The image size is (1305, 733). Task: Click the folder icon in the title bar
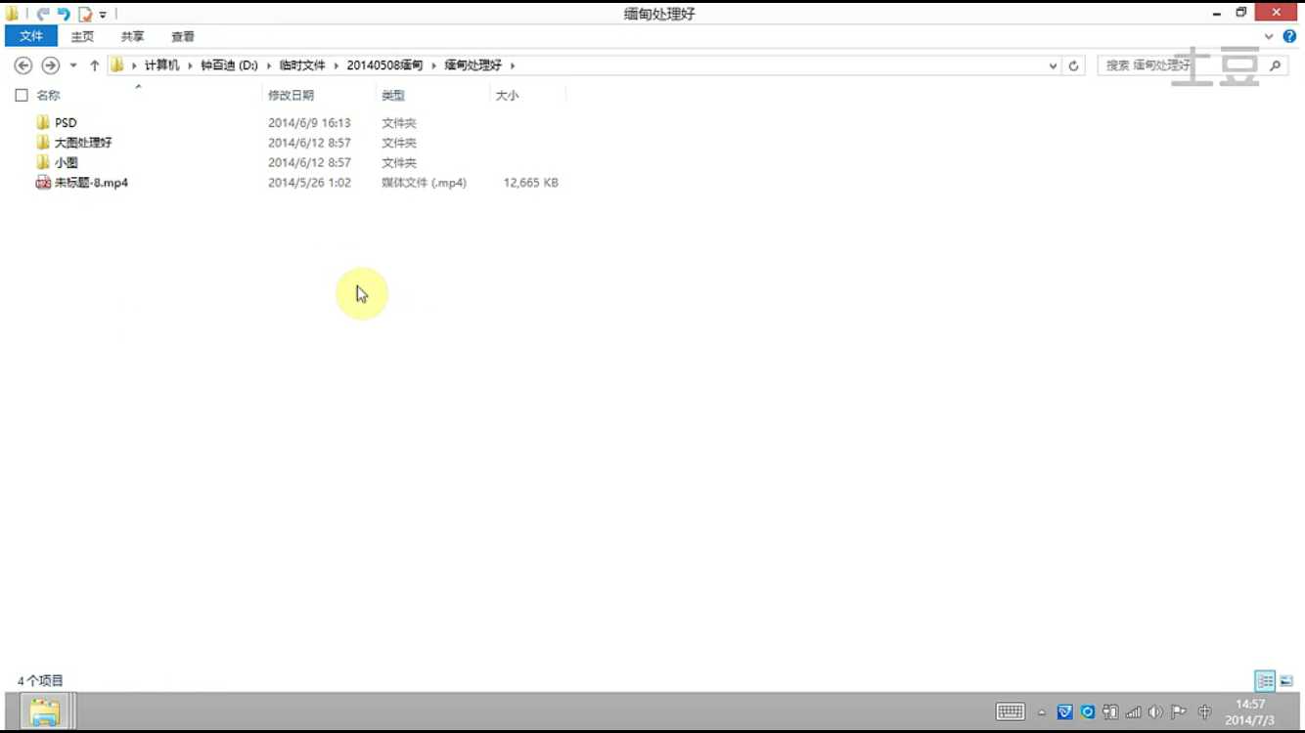click(x=12, y=14)
